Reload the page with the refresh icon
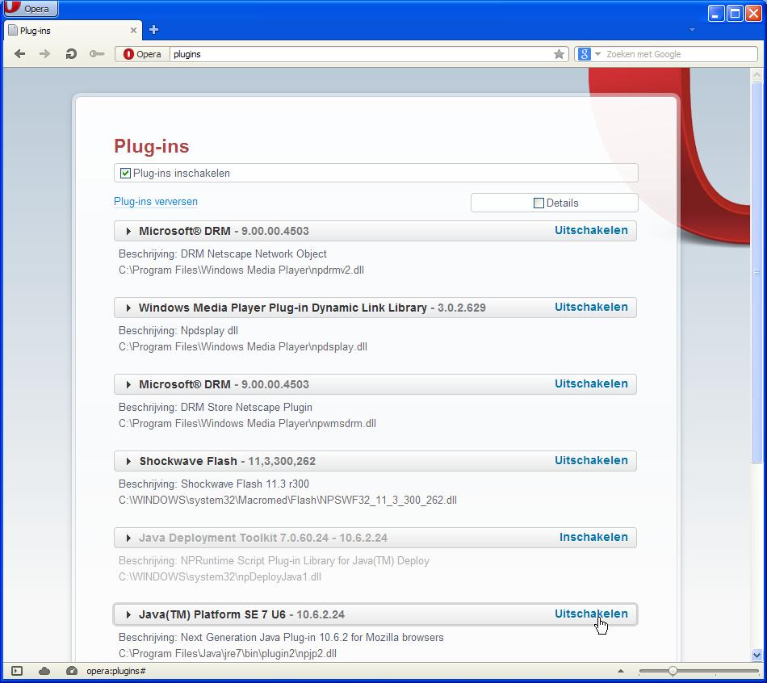This screenshot has height=683, width=767. pyautogui.click(x=71, y=54)
